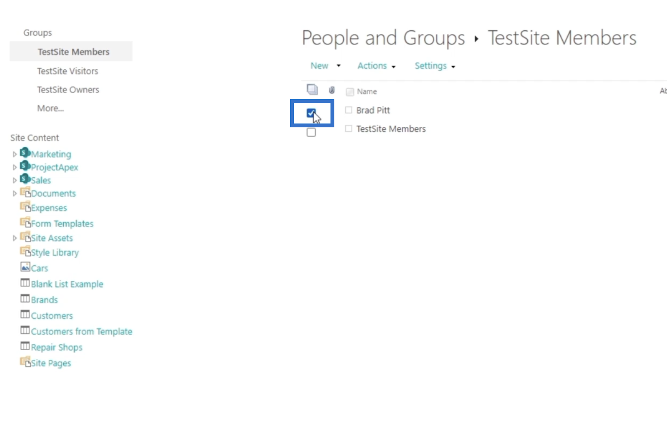Viewport: 667px width, 424px height.
Task: Select TestSite Owners group
Action: point(68,90)
